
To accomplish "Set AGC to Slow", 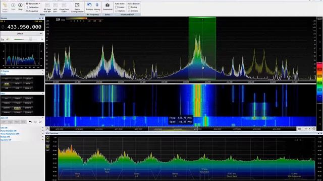I will [x=23, y=122].
